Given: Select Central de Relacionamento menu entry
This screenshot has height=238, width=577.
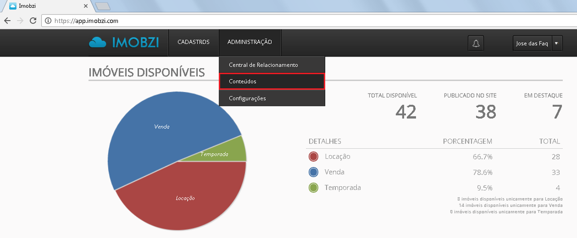Looking at the screenshot, I should pos(272,65).
